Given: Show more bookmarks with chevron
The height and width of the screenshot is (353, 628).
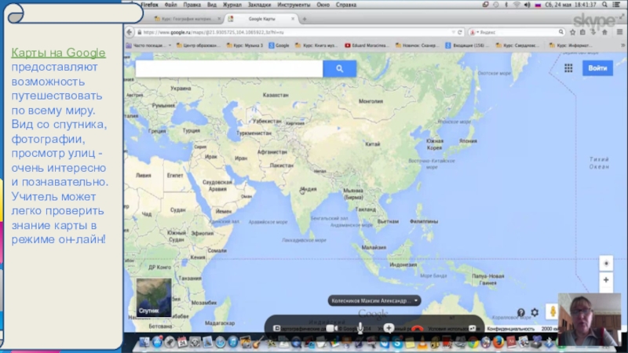Looking at the screenshot, I should coord(623,45).
